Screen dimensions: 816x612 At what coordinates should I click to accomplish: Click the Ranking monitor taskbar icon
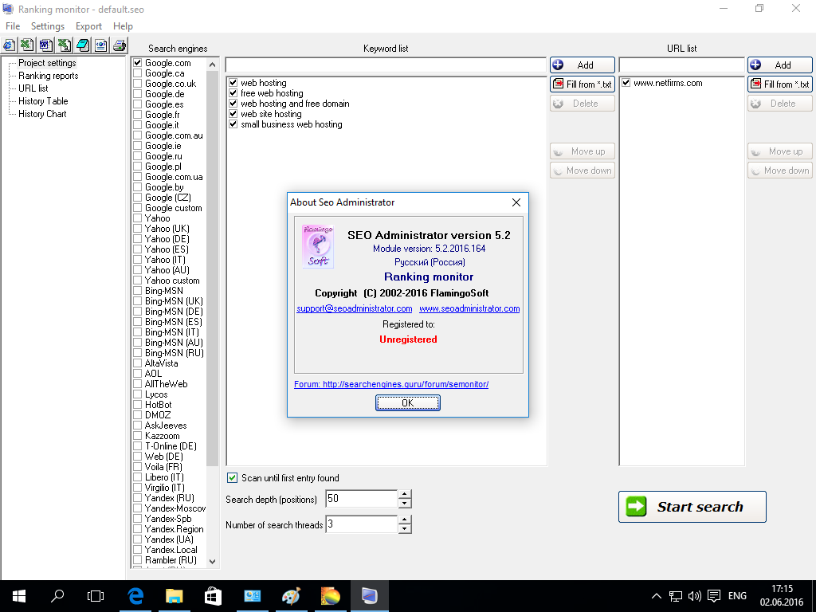[370, 596]
